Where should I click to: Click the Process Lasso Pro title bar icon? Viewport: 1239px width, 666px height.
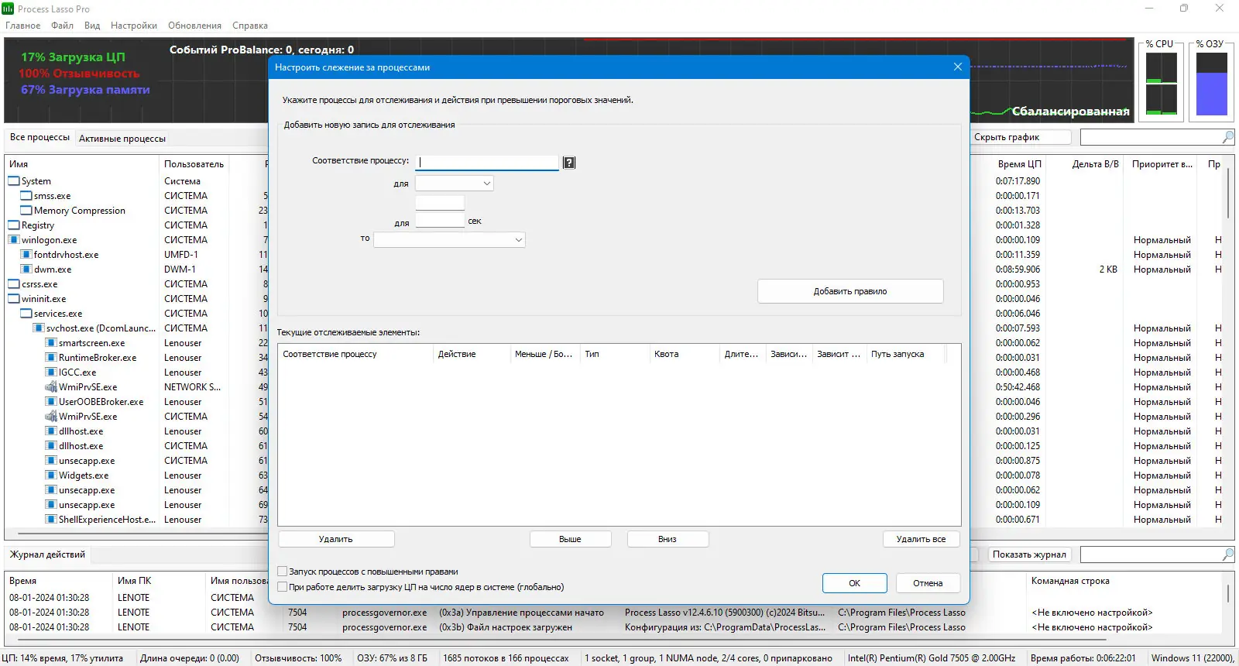pos(8,9)
